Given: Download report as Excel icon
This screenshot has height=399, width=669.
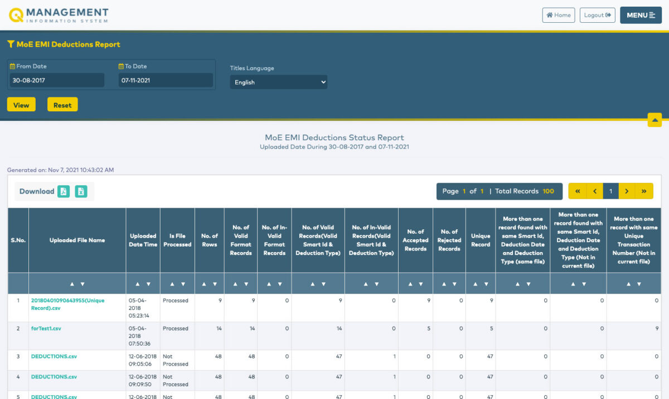Looking at the screenshot, I should point(81,191).
